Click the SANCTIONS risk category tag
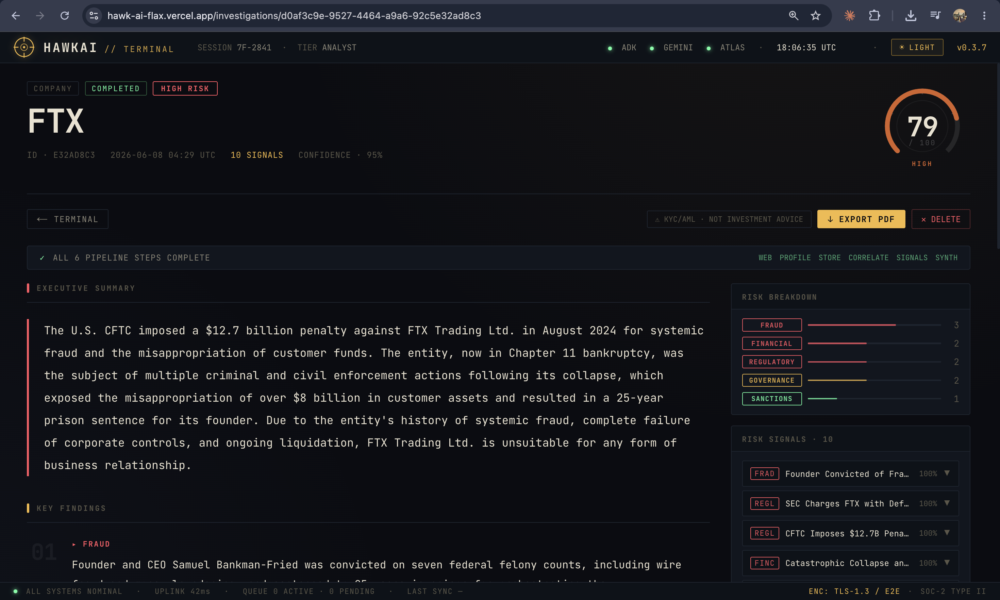Screen dimensions: 1000x600 point(772,399)
